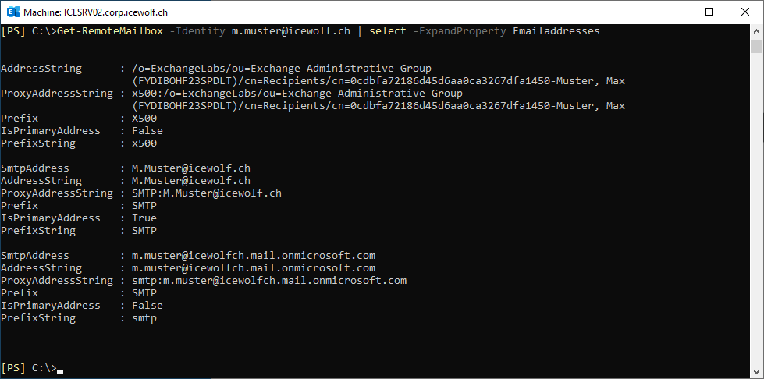Click the Get-RemoteMailbox command text

point(110,31)
